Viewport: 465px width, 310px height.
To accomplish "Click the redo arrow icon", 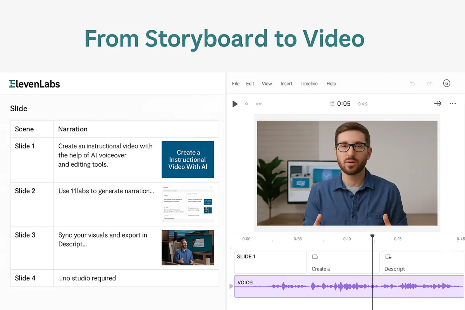I will [429, 83].
